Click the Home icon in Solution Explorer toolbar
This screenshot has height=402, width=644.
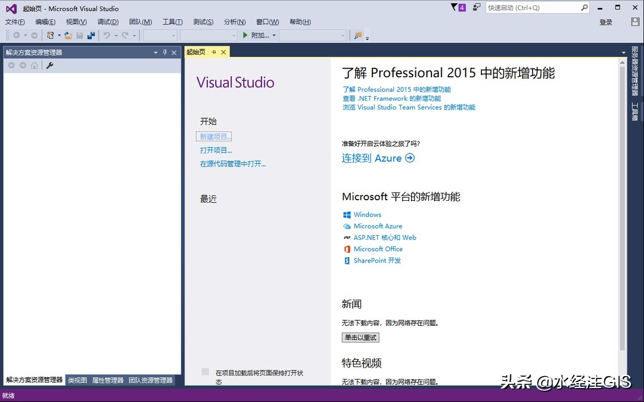click(x=34, y=65)
